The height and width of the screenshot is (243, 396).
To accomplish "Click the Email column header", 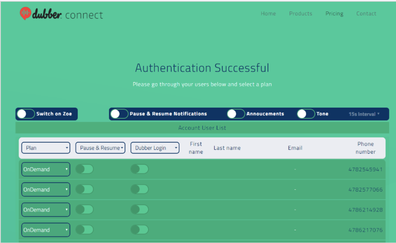I will 295,148.
